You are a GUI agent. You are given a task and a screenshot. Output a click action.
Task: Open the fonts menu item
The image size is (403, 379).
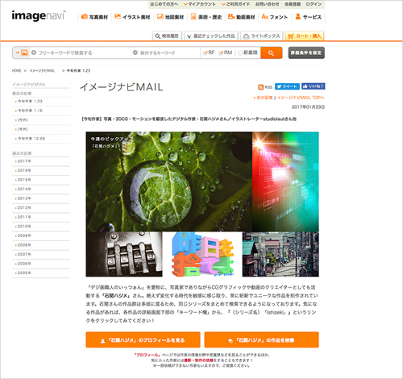coord(275,17)
